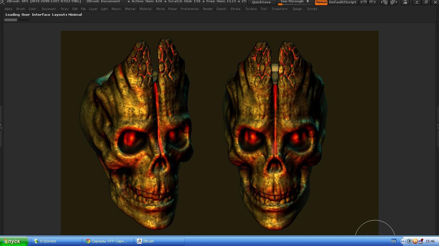Load next UI color scheme
Screen dimensions: 439x246
click(373, 2)
